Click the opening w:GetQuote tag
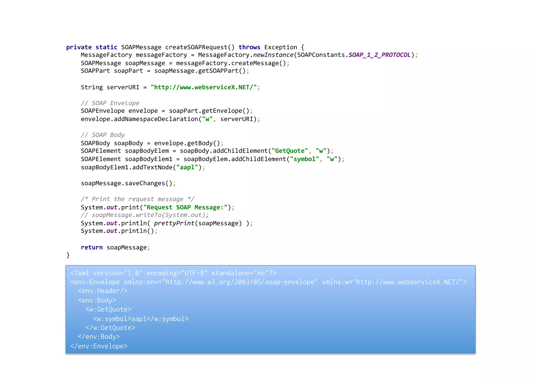The image size is (535, 378). (x=108, y=310)
